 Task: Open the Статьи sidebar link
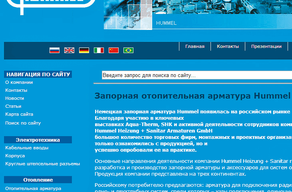point(13,106)
